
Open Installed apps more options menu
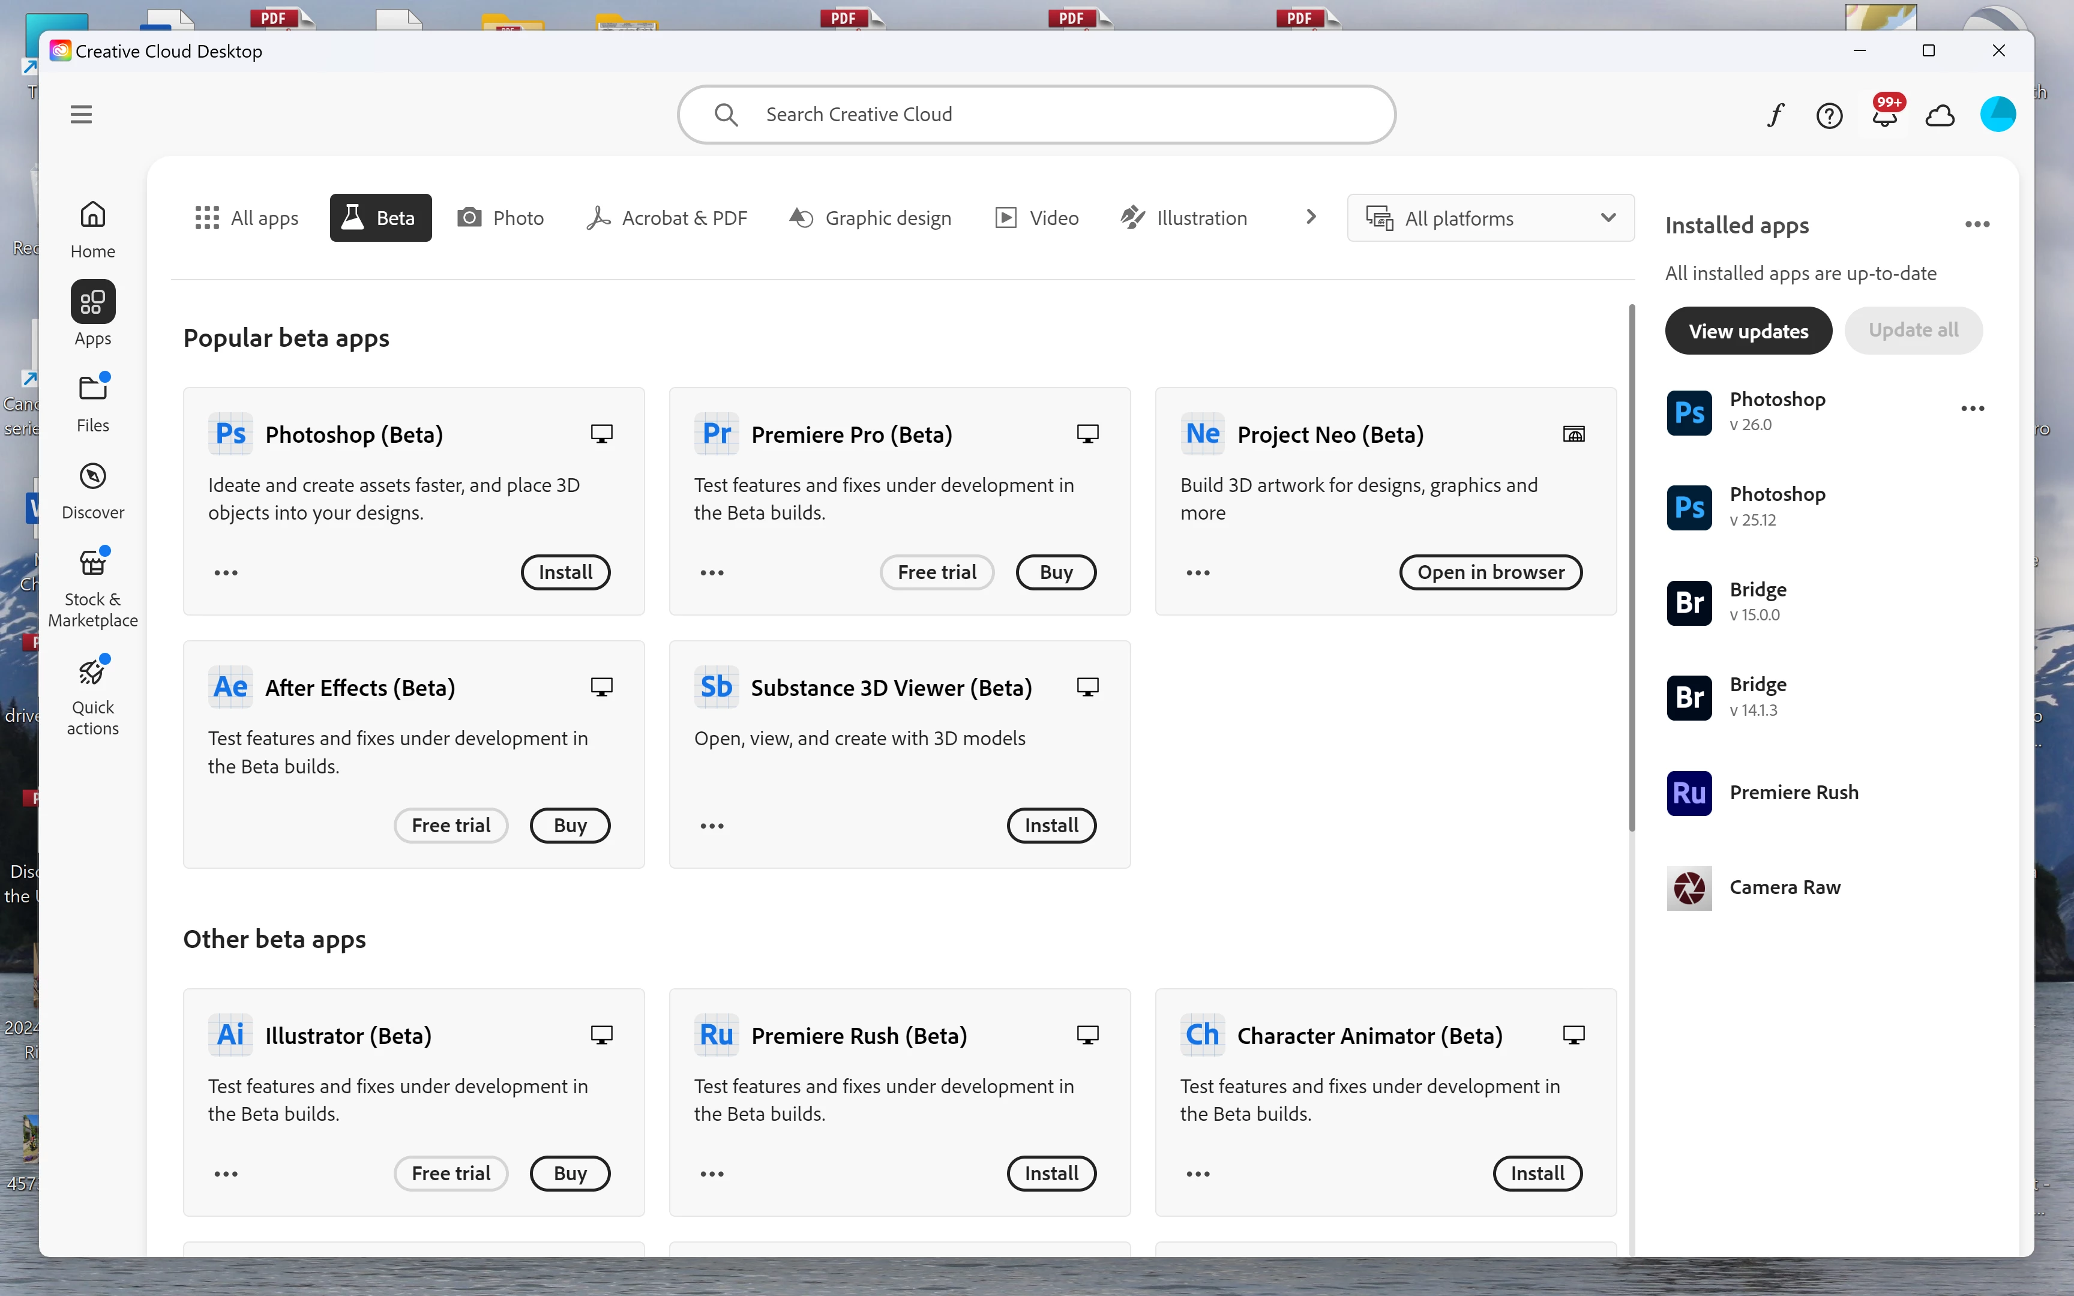coord(1976,224)
